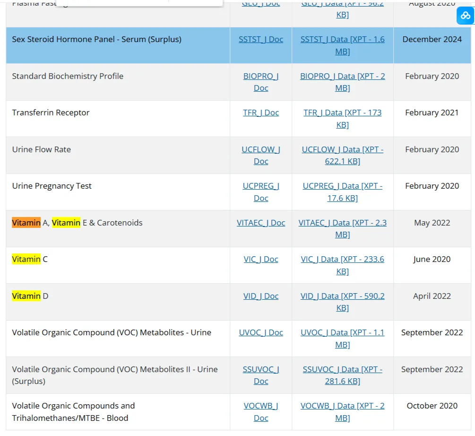Open the SSTST_J Doc link
The image size is (475, 436).
pyautogui.click(x=261, y=39)
